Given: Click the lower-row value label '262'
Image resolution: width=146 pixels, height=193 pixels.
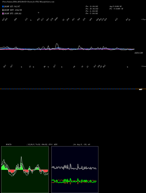Looking at the screenshot, I should coord(104,67).
